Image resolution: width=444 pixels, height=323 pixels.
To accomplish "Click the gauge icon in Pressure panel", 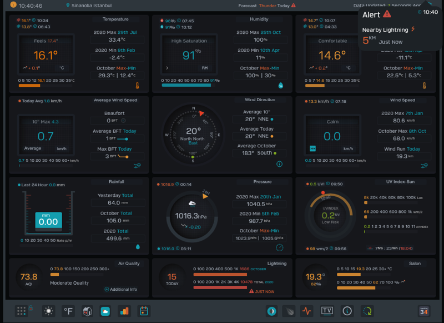I will [280, 247].
